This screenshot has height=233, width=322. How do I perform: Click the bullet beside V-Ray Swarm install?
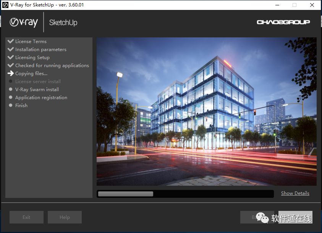pos(11,89)
